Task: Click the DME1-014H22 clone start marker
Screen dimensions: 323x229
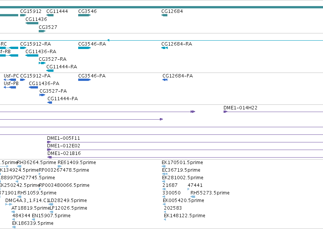Action: 225,112
